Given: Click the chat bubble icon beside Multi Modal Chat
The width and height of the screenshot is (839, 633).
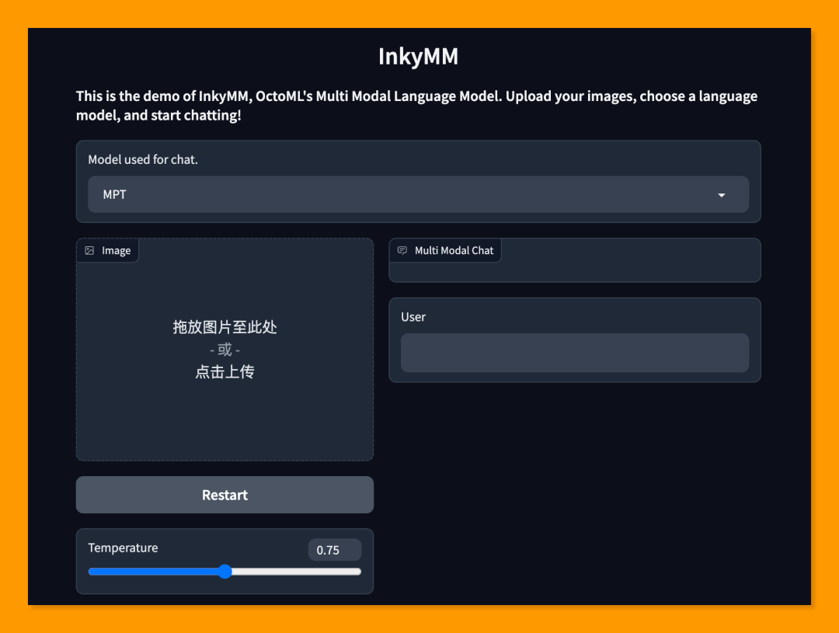Looking at the screenshot, I should tap(402, 250).
